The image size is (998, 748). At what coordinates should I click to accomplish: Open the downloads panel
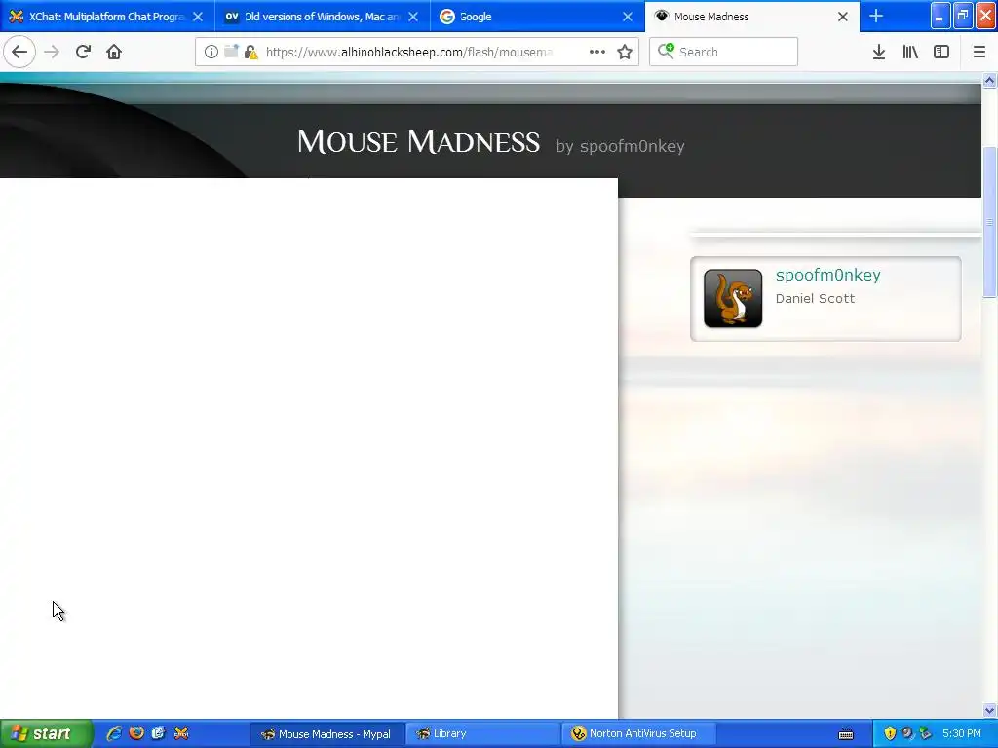click(x=879, y=52)
